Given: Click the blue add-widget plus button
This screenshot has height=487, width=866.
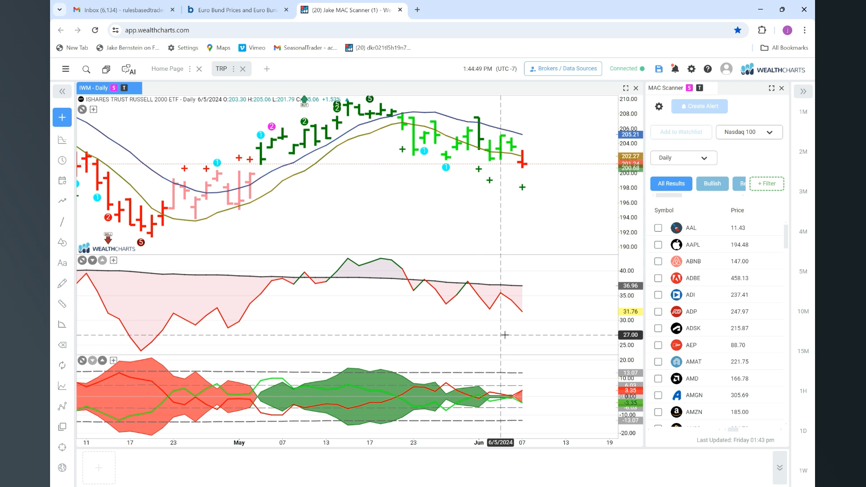Looking at the screenshot, I should [62, 117].
